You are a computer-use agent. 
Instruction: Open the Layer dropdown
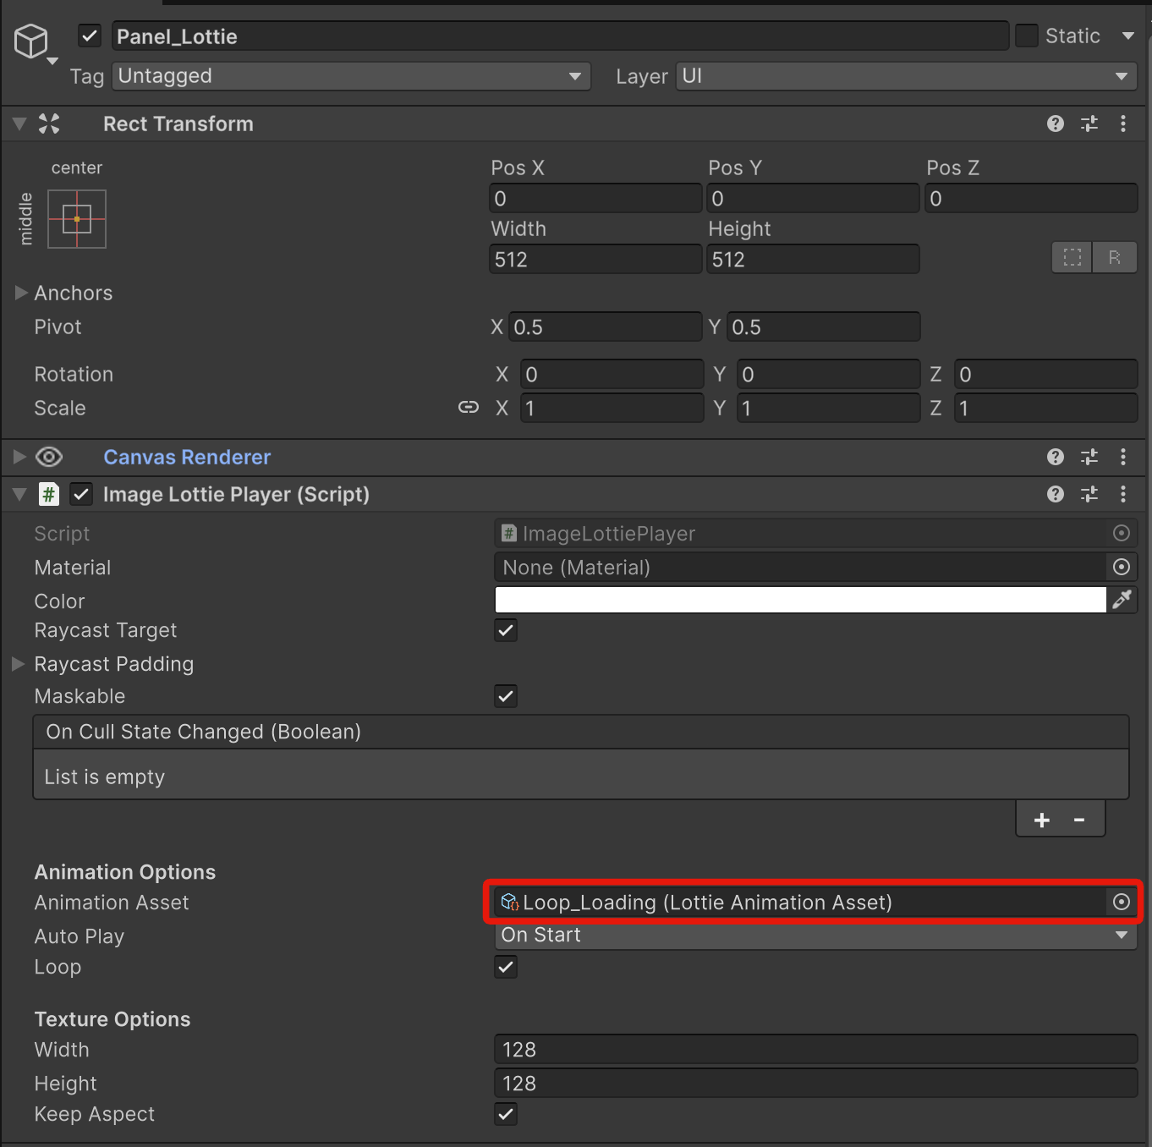coord(907,76)
